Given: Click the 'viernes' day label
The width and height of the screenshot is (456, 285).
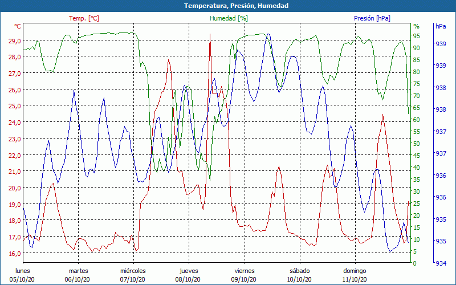Looking at the screenshot, I should [245, 271].
